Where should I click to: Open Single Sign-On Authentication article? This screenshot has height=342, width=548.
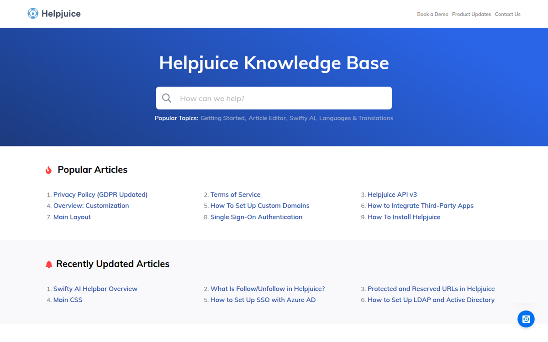coord(256,217)
